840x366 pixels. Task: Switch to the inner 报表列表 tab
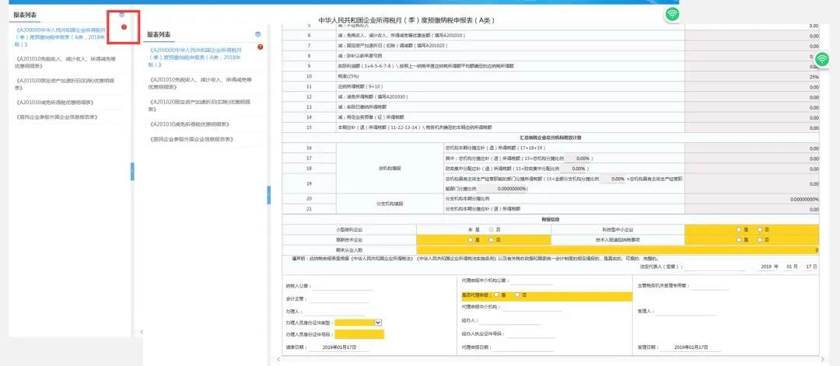(159, 35)
